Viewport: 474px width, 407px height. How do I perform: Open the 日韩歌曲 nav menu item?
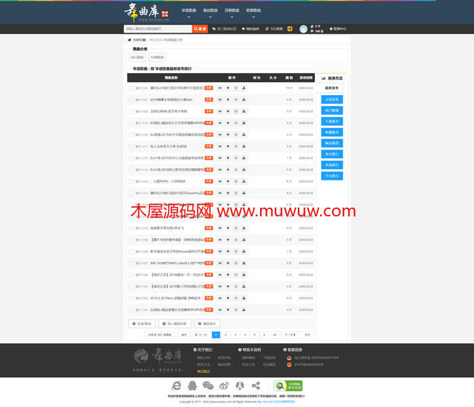click(232, 11)
